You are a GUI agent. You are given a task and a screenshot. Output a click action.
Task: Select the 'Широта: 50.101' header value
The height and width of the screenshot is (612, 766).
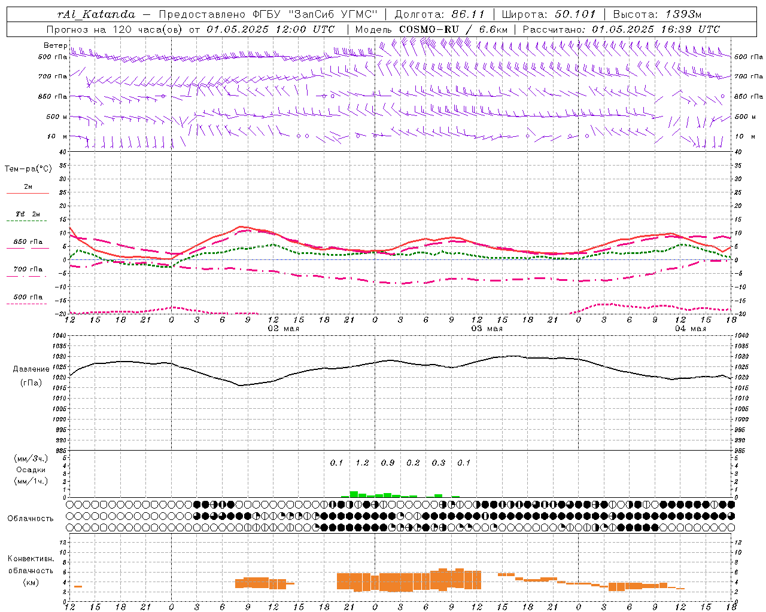click(x=549, y=14)
